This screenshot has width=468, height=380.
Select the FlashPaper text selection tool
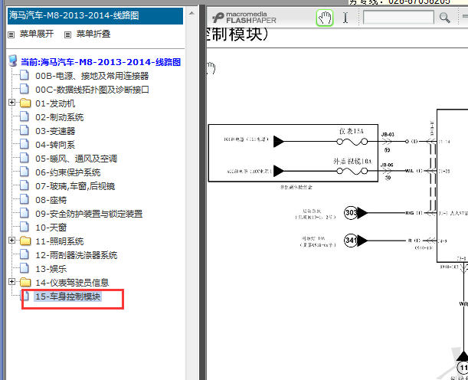point(345,18)
